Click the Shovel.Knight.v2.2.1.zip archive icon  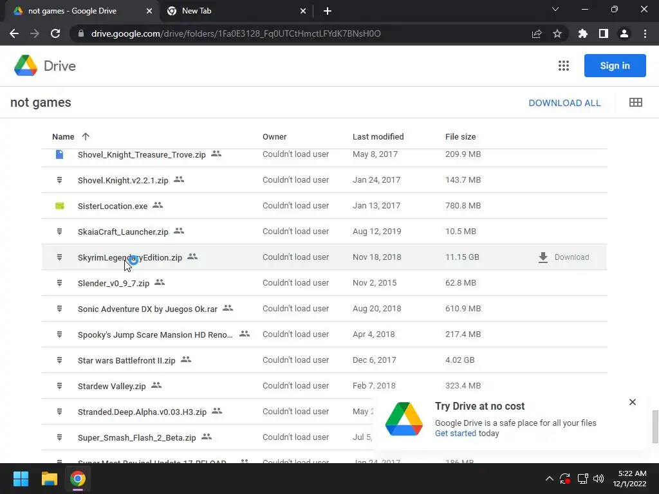(60, 180)
